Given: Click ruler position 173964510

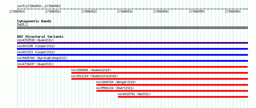Looking at the screenshot, I should (x=53, y=12).
